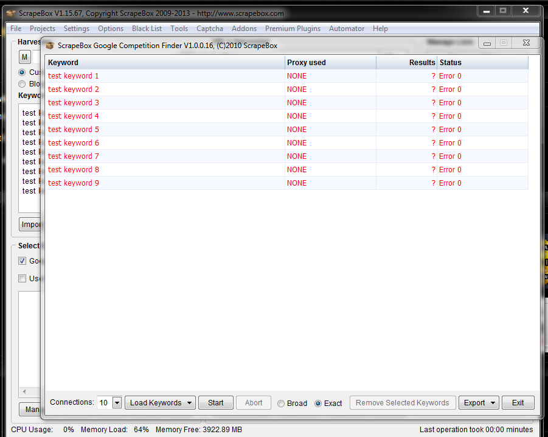Select the Exact match radio button
Viewport: 548px width, 437px height.
pyautogui.click(x=318, y=404)
